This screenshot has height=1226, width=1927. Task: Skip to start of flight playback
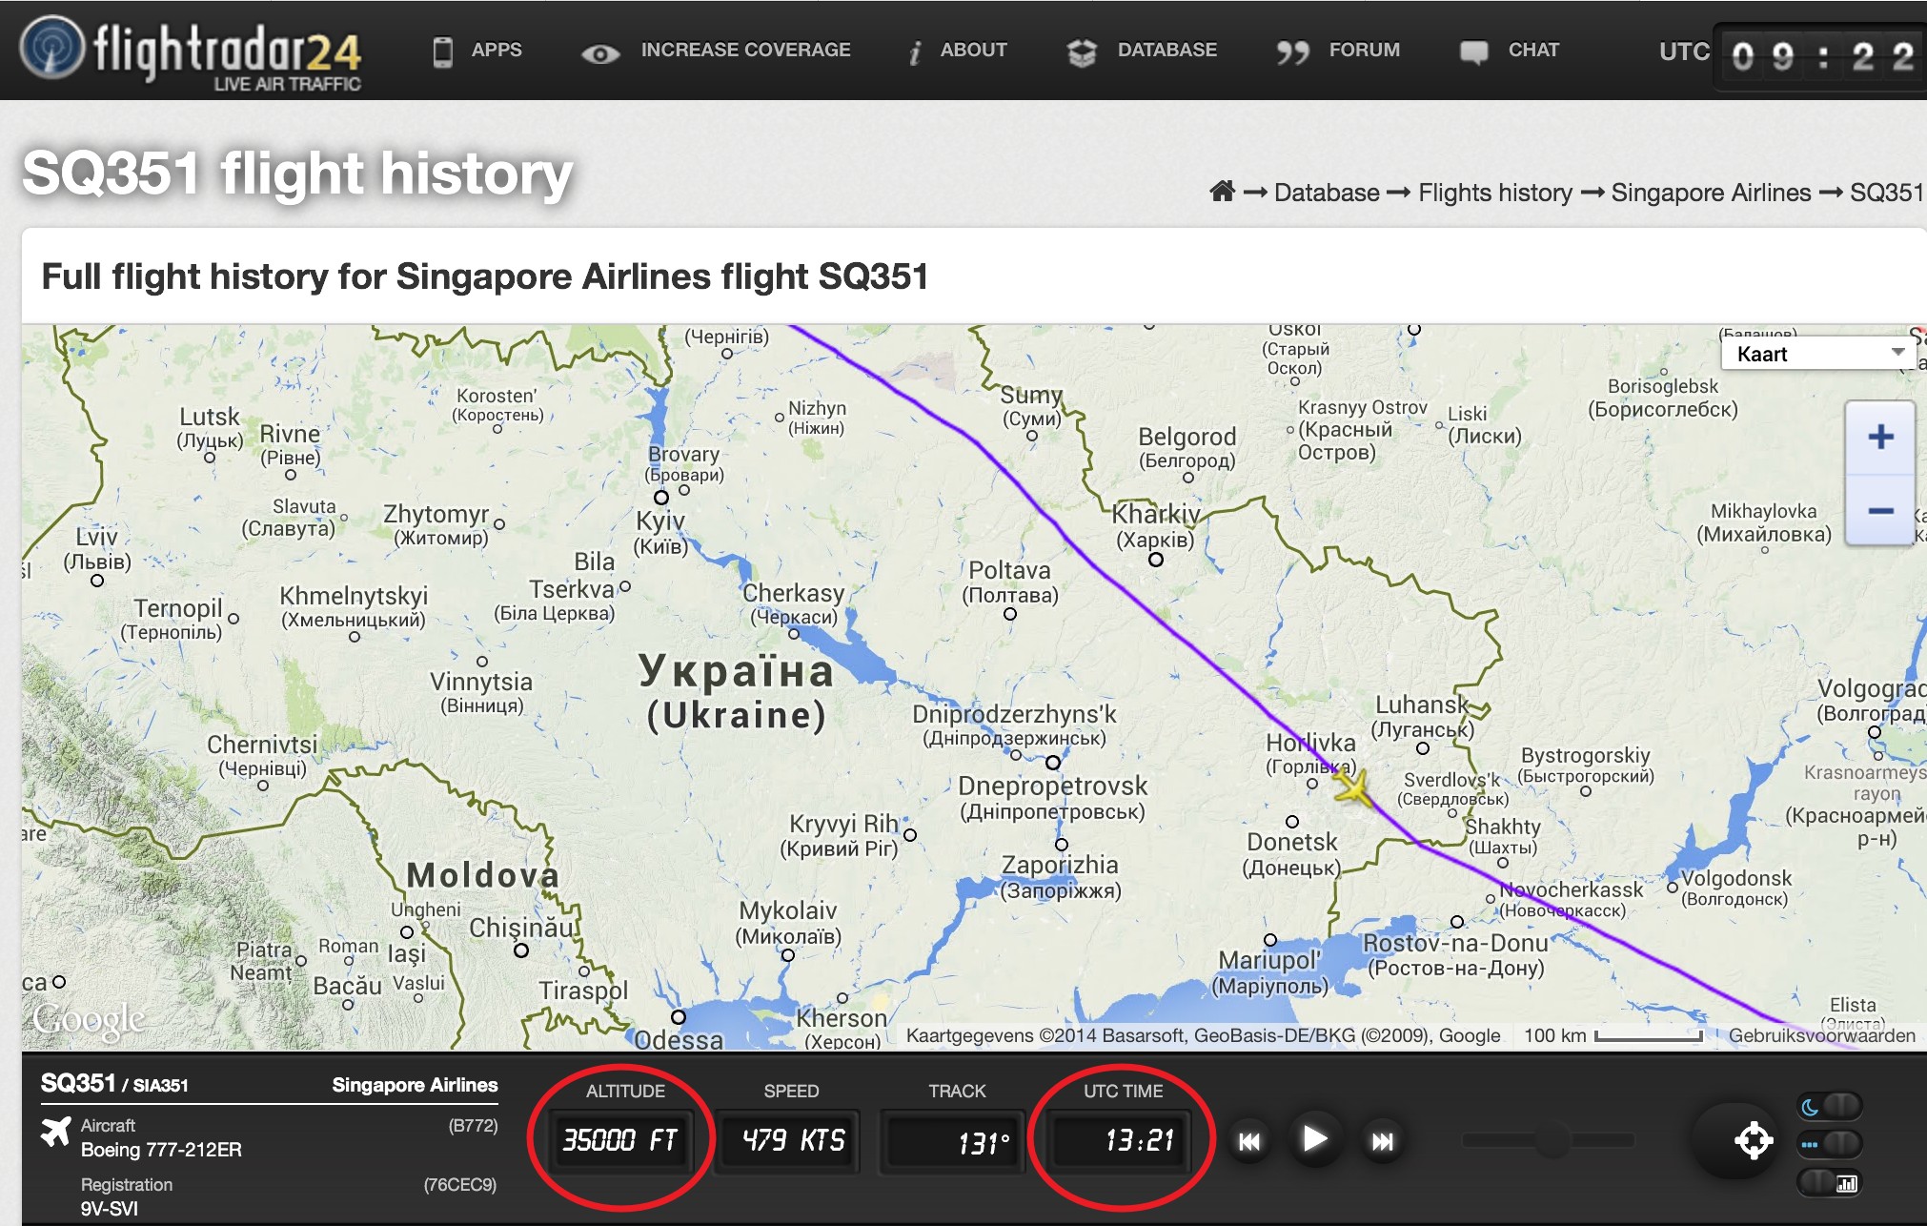click(1248, 1141)
